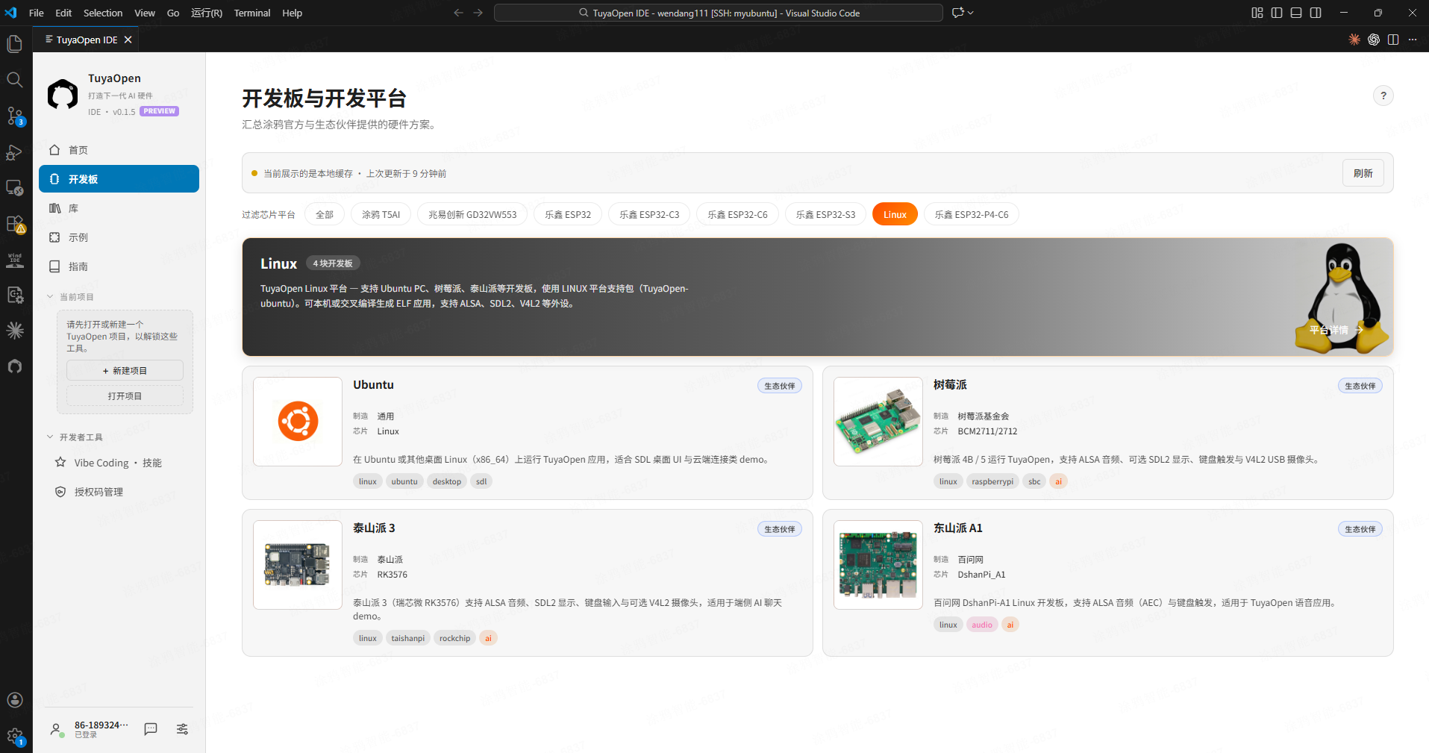
Task: Open the feedback chat icon in sidebar footer
Action: pyautogui.click(x=151, y=729)
